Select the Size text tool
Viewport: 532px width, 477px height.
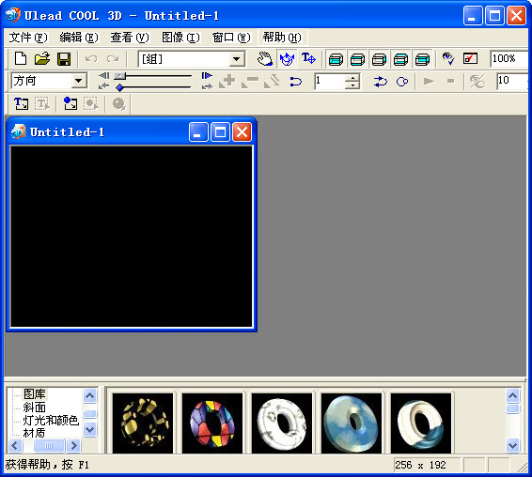click(x=308, y=58)
